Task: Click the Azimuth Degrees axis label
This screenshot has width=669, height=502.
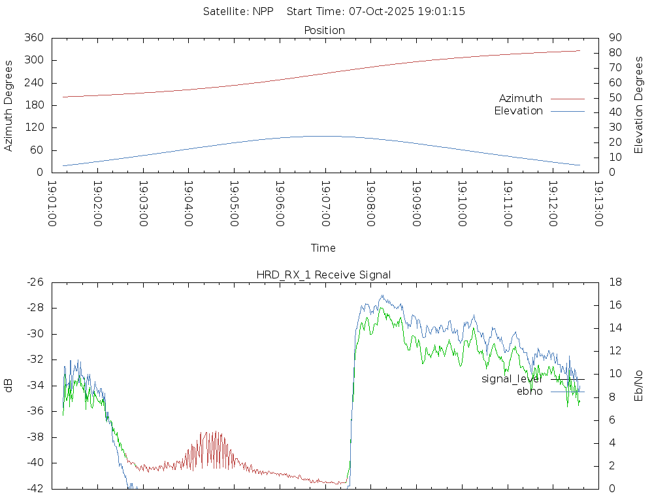Action: 8,105
